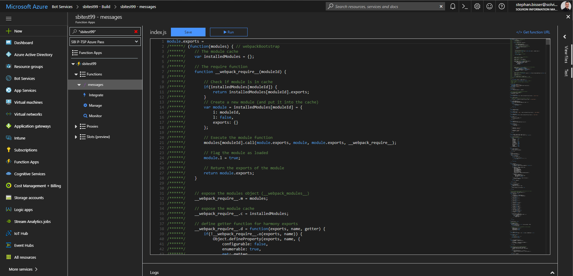Click the 'module.exports =' code line
573x276 pixels.
(x=185, y=41)
